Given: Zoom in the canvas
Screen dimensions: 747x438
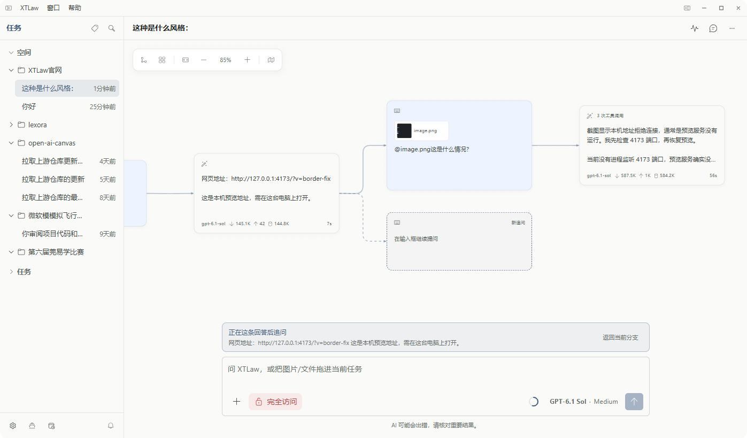Looking at the screenshot, I should pyautogui.click(x=247, y=60).
